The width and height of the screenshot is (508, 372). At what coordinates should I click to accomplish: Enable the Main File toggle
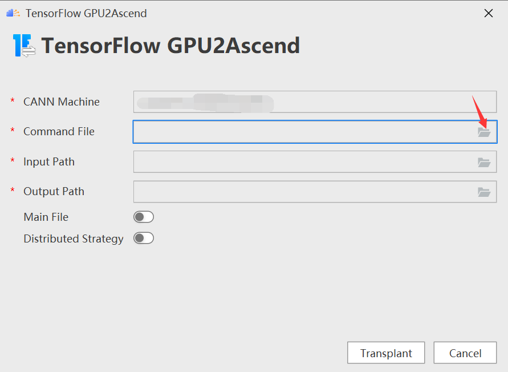[144, 217]
